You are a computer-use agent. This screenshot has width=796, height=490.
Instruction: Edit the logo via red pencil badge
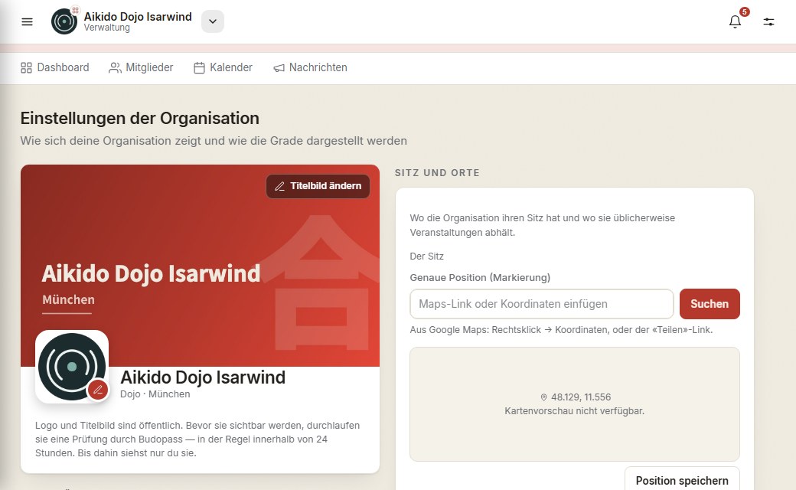98,390
